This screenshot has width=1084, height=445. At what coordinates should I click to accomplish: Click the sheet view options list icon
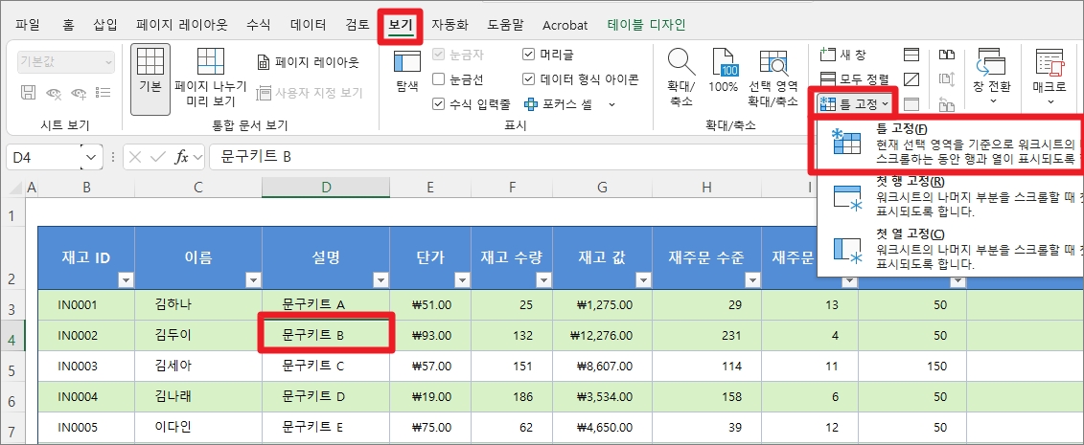tap(104, 93)
